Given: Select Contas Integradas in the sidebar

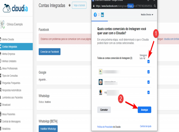Looking at the screenshot, I should click(16, 46).
